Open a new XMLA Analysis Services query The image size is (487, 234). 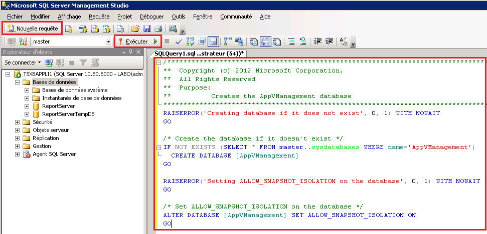click(106, 29)
